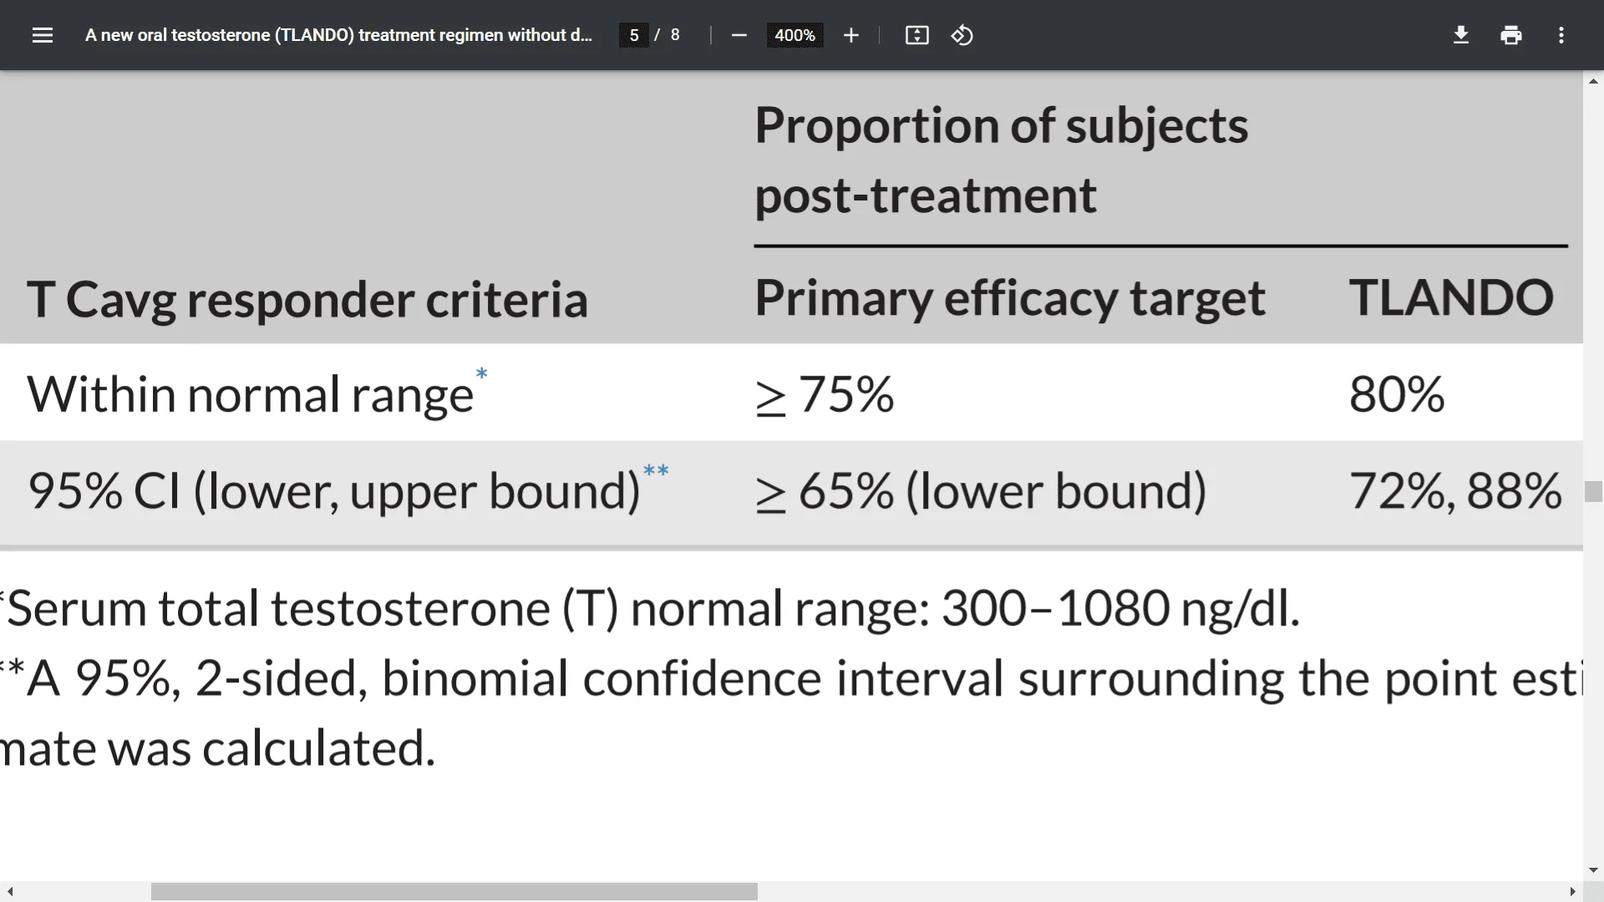Viewport: 1604px width, 902px height.
Task: Click the horizontal scrollbar thumb
Action: 454,891
